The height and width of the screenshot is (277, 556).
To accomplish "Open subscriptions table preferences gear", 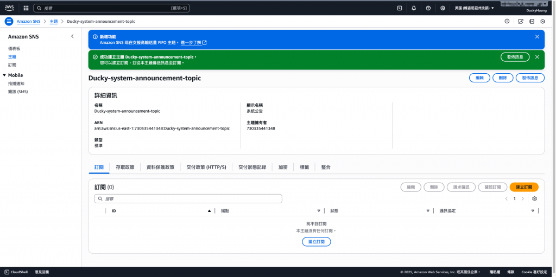I will point(534,199).
